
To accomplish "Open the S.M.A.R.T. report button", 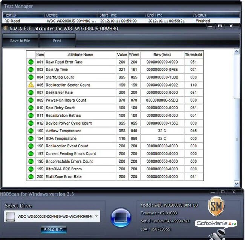I will (x=54, y=229).
